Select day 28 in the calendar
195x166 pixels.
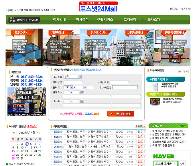[40, 155]
